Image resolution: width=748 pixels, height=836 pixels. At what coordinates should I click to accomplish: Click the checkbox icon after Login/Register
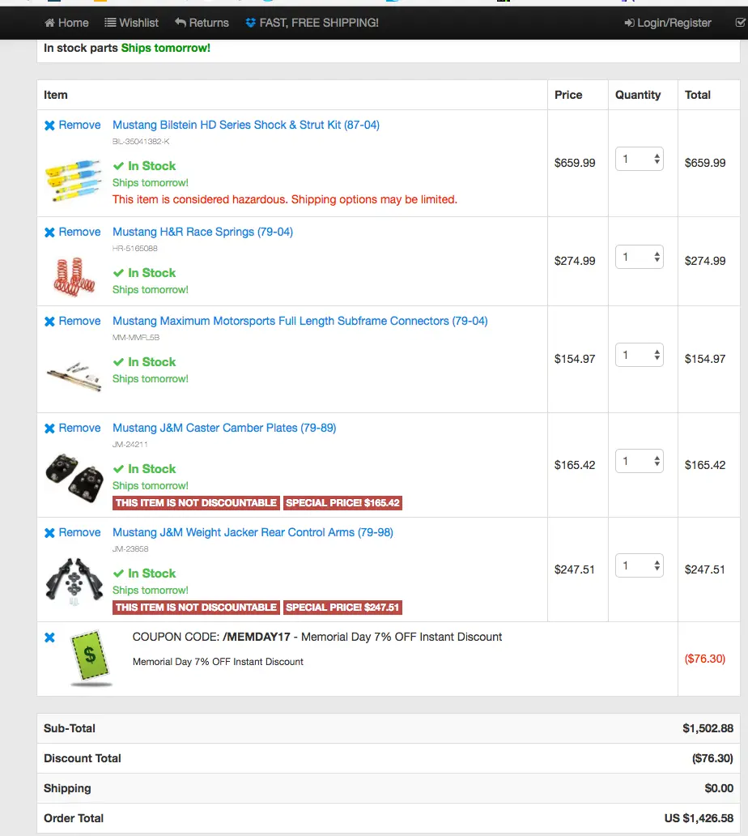pyautogui.click(x=741, y=23)
